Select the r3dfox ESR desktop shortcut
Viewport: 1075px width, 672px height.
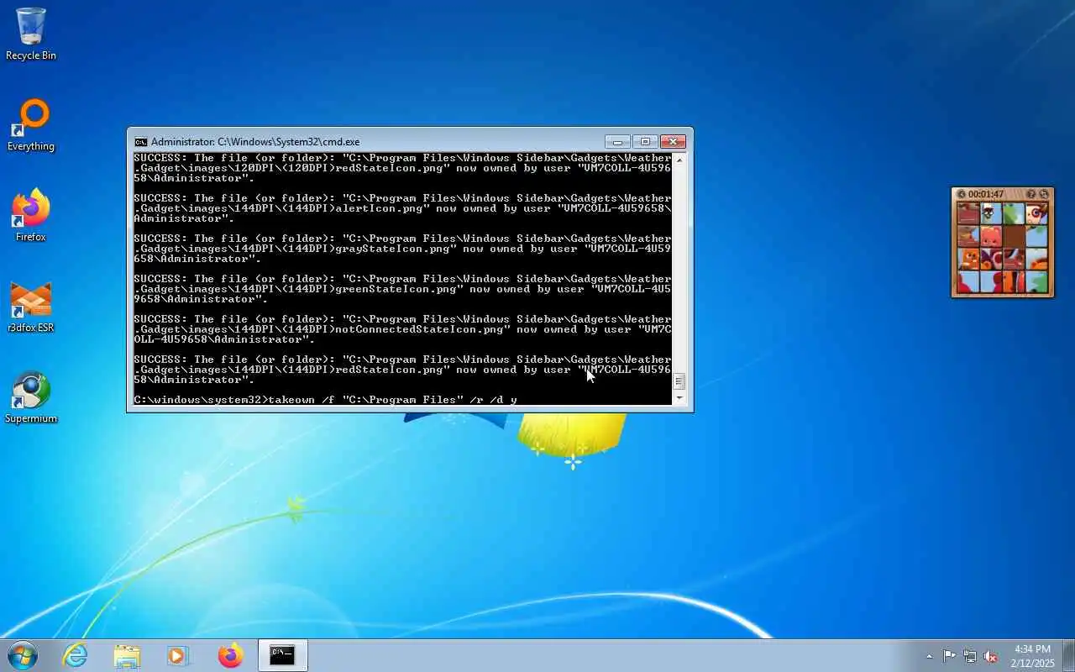(x=31, y=306)
